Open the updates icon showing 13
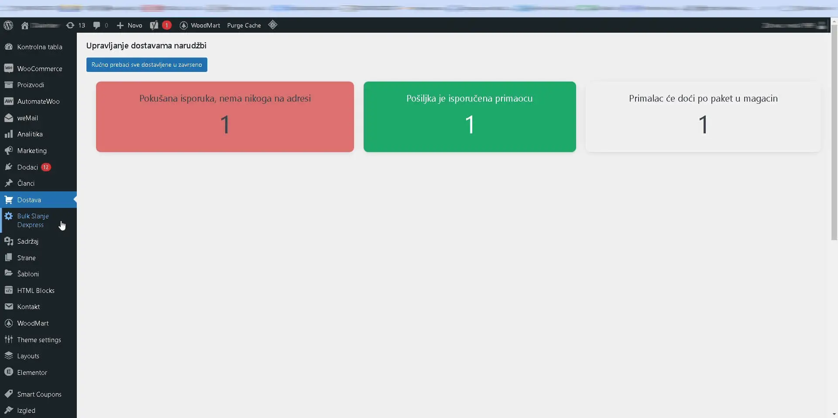Viewport: 838px width, 418px height. pyautogui.click(x=70, y=25)
